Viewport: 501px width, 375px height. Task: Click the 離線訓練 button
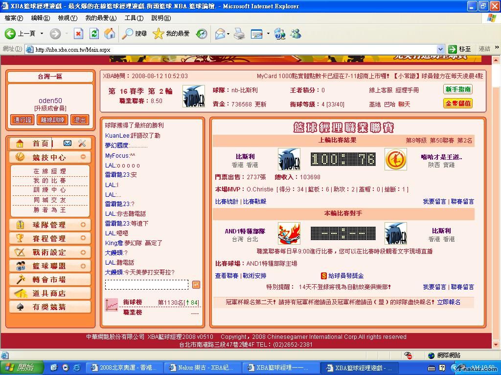pos(52,120)
